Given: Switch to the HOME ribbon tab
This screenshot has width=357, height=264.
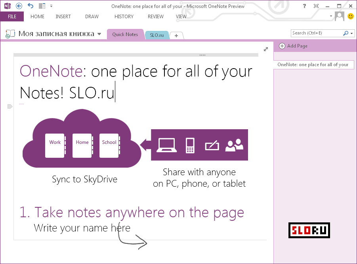Looking at the screenshot, I should coord(37,17).
